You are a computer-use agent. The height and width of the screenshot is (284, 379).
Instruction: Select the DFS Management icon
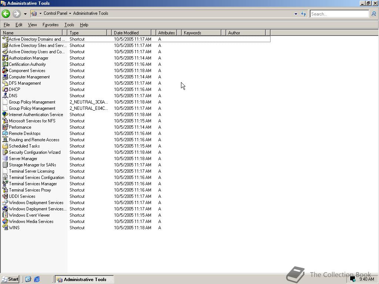(5, 83)
